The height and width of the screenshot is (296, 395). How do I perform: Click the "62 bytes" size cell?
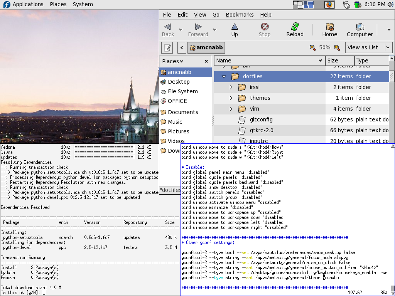pyautogui.click(x=341, y=119)
